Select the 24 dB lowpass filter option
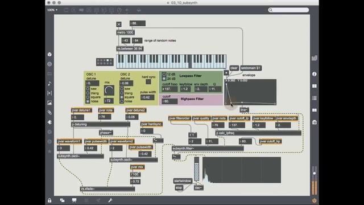 click(x=164, y=79)
